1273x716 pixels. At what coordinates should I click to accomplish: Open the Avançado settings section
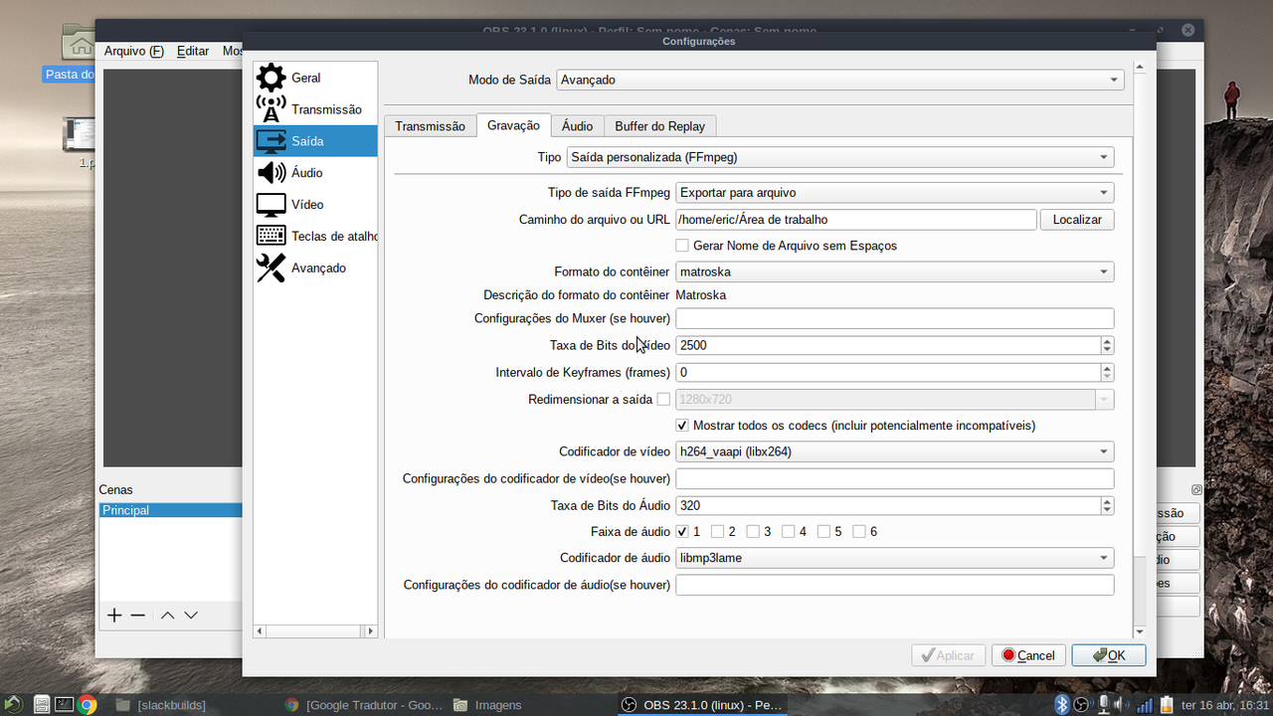click(x=315, y=268)
